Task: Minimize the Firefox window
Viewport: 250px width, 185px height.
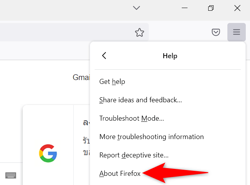Action: coord(185,8)
